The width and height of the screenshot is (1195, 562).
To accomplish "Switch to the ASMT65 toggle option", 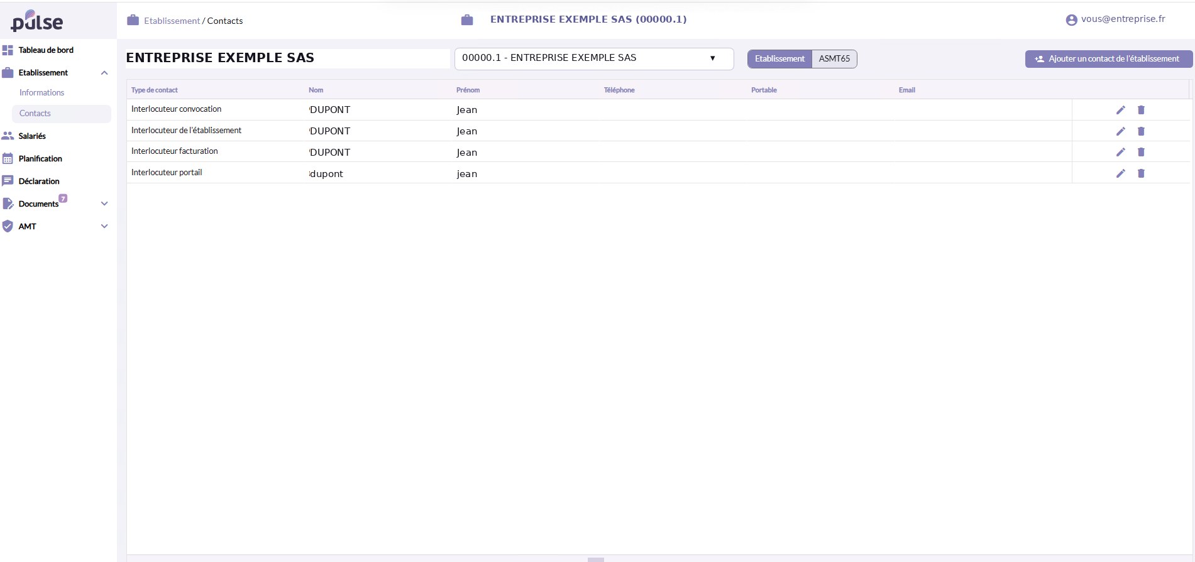I will tap(834, 58).
